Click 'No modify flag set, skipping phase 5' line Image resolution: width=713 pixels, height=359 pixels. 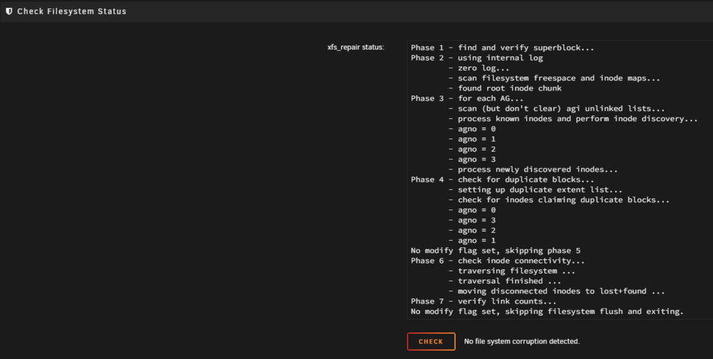tap(496, 251)
